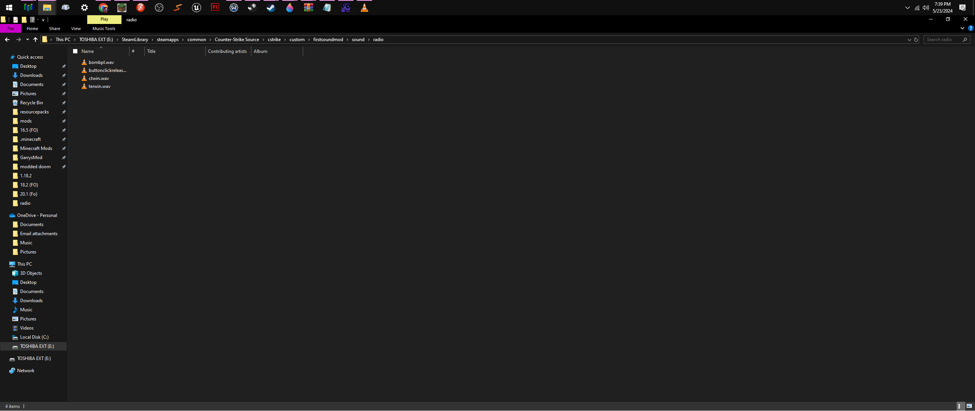975x411 pixels.
Task: Navigate back using the back arrow
Action: (x=7, y=39)
